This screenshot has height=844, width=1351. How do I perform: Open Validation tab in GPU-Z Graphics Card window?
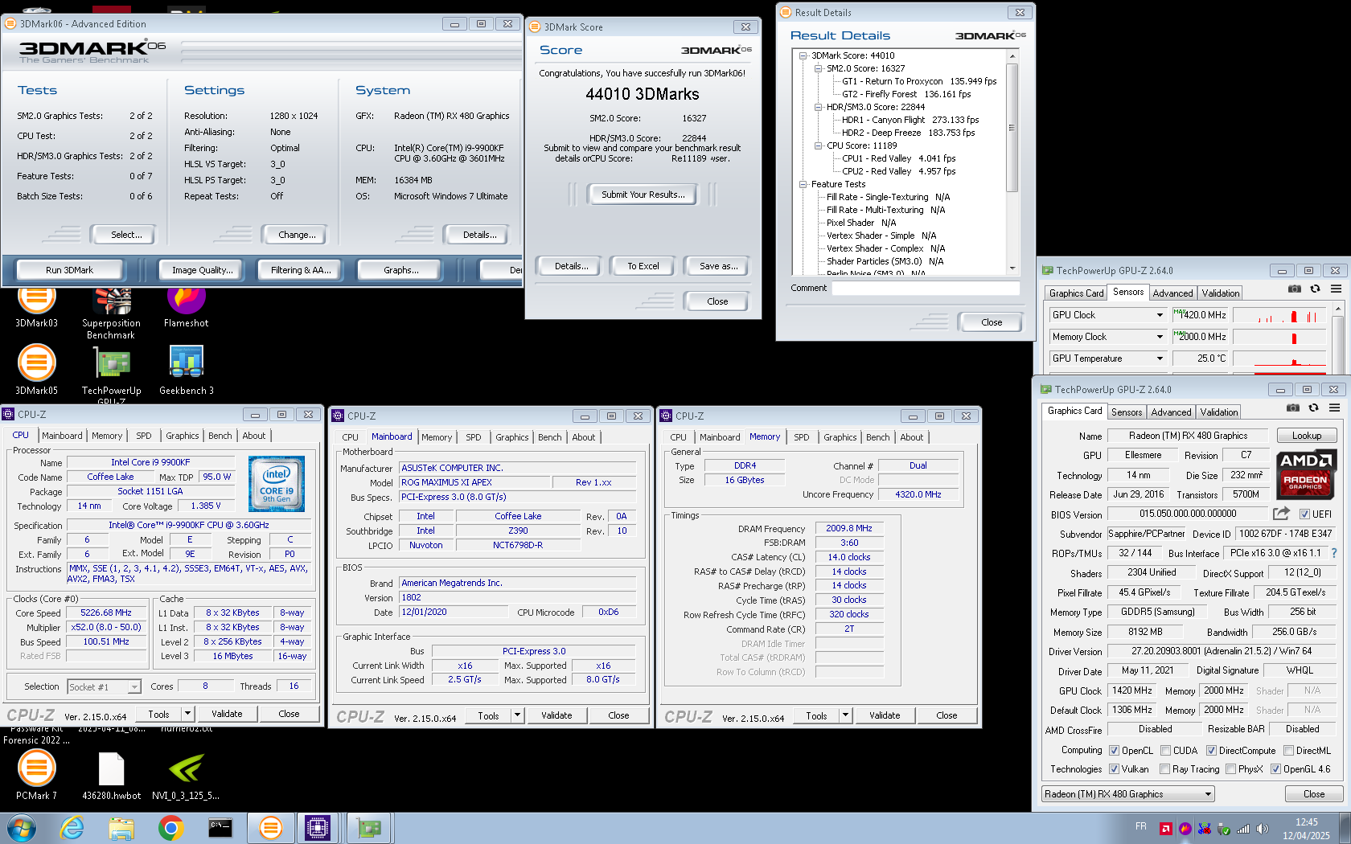pos(1219,412)
